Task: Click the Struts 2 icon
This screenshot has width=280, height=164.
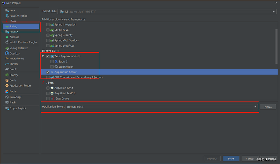Action: (x=56, y=61)
